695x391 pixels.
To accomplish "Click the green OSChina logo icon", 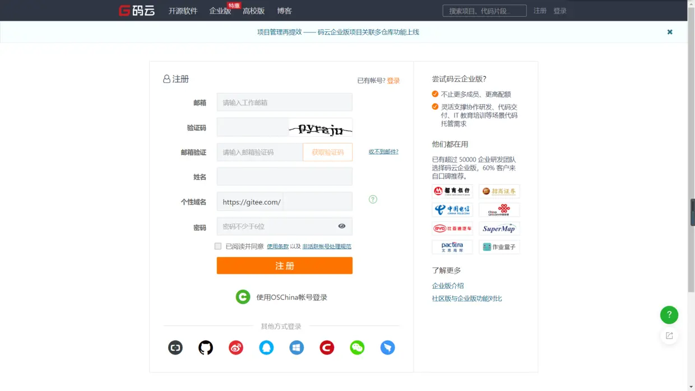I will pos(243,297).
